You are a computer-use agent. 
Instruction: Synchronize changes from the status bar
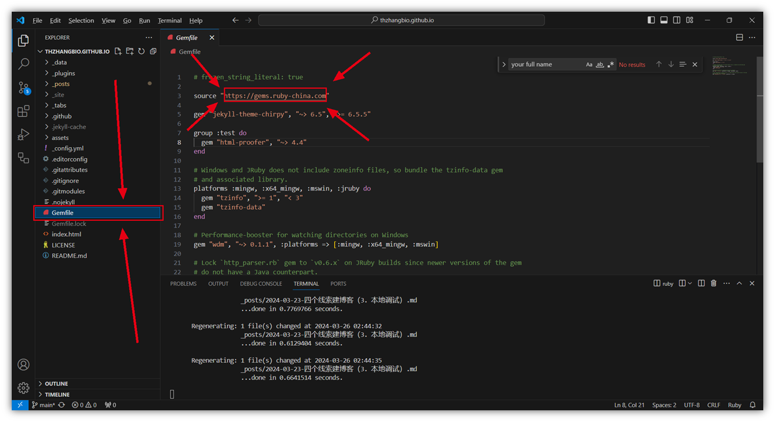pyautogui.click(x=62, y=405)
